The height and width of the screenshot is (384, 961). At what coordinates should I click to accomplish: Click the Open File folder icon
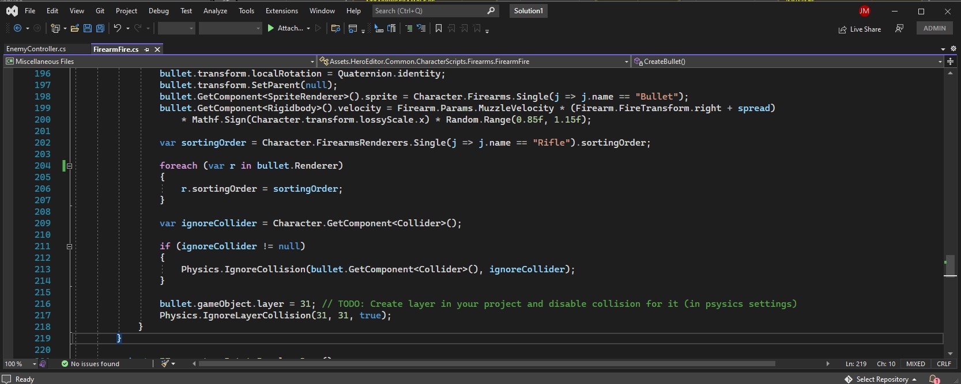pyautogui.click(x=74, y=28)
